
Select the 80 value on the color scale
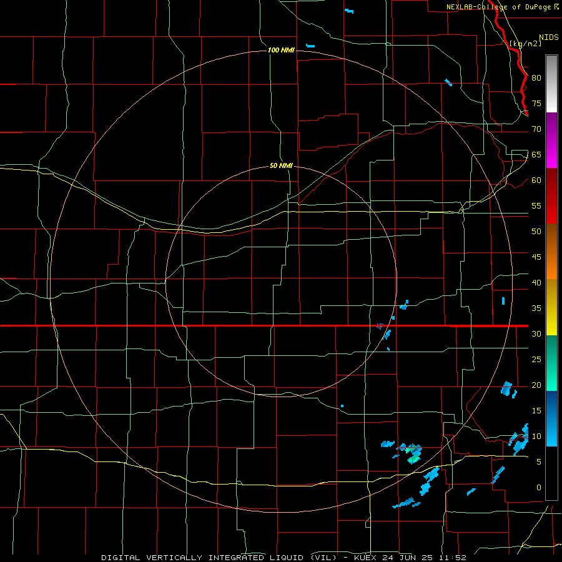pos(536,78)
